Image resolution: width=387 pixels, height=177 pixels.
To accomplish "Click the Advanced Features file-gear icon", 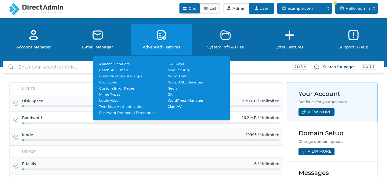I will [x=161, y=35].
